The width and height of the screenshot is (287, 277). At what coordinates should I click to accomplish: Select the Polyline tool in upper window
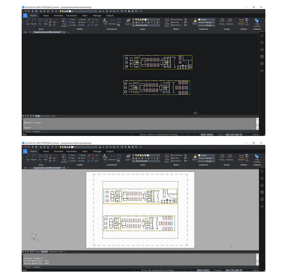34,21
